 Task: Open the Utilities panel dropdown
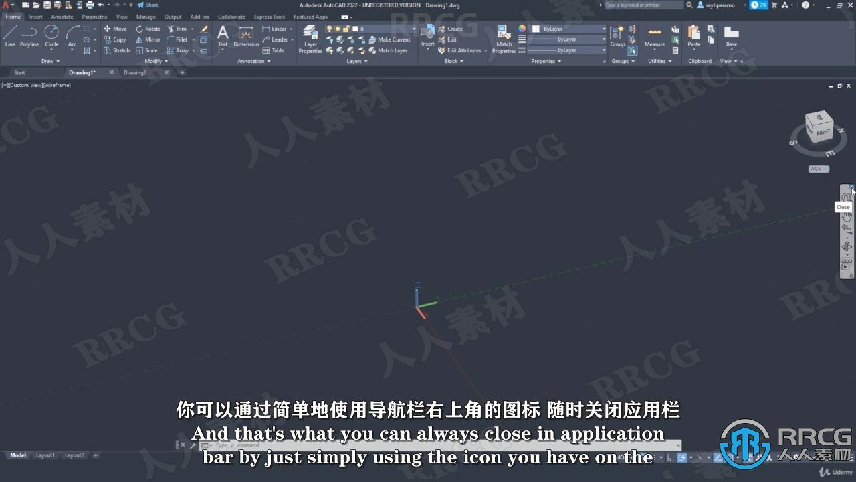click(x=660, y=61)
